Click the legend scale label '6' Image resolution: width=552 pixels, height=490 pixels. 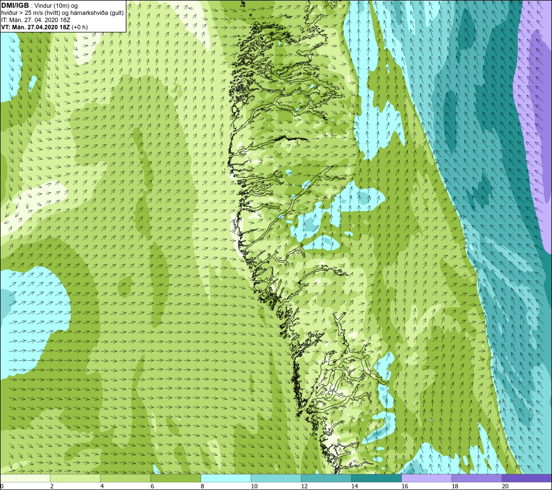(x=152, y=486)
